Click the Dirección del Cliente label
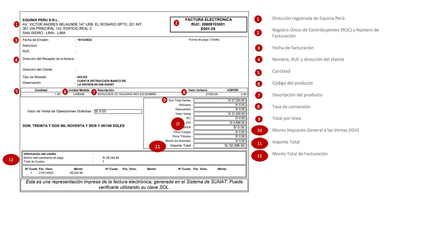The width and height of the screenshot is (430, 241). click(x=37, y=70)
